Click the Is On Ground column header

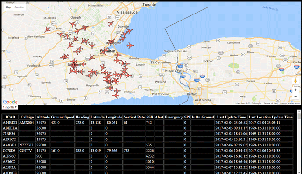(203, 117)
